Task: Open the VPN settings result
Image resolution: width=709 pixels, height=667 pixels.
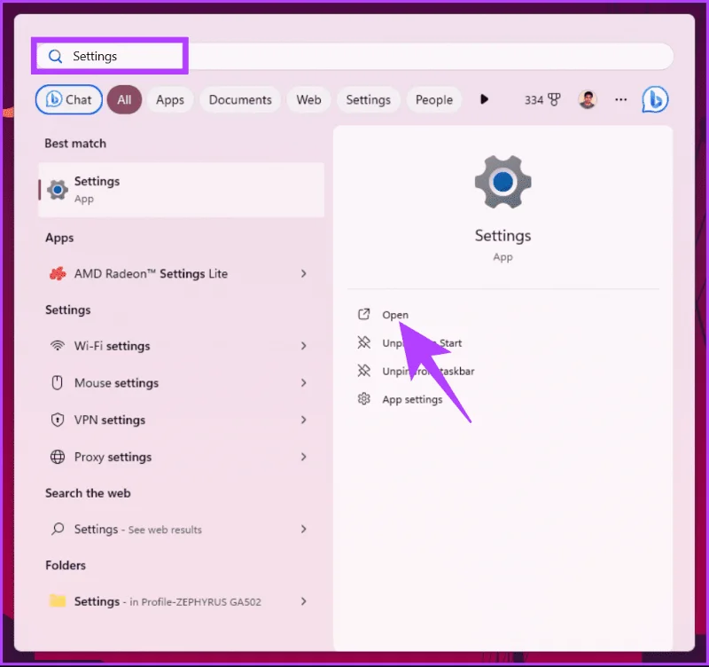Action: (182, 420)
